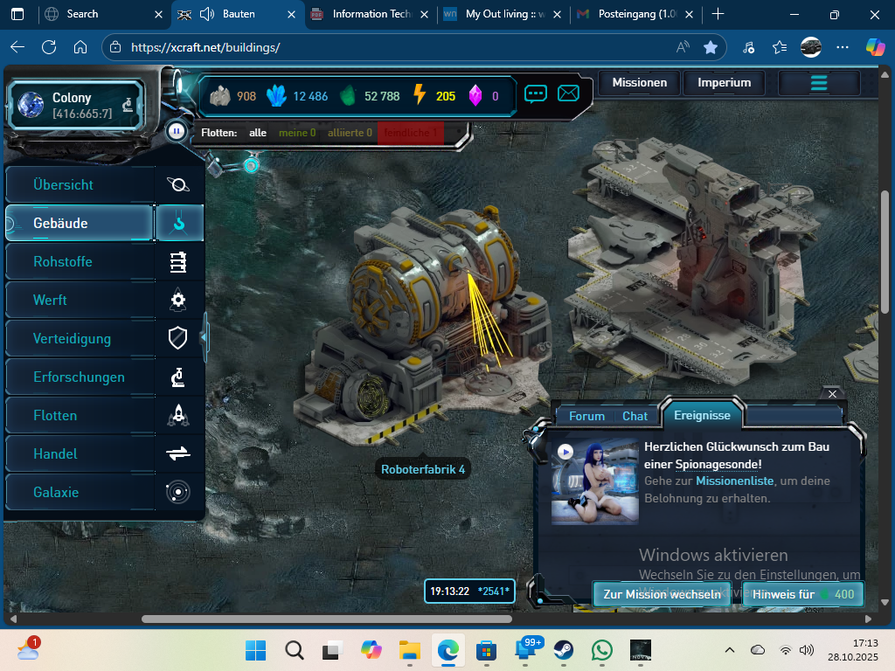The height and width of the screenshot is (671, 895).
Task: Click the purple crystal resource icon
Action: 475,96
